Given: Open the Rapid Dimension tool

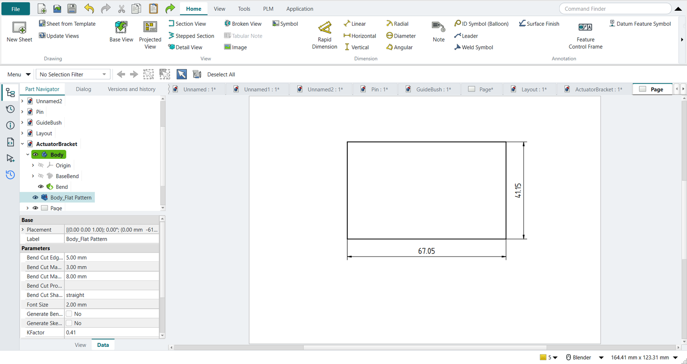Looking at the screenshot, I should [325, 35].
